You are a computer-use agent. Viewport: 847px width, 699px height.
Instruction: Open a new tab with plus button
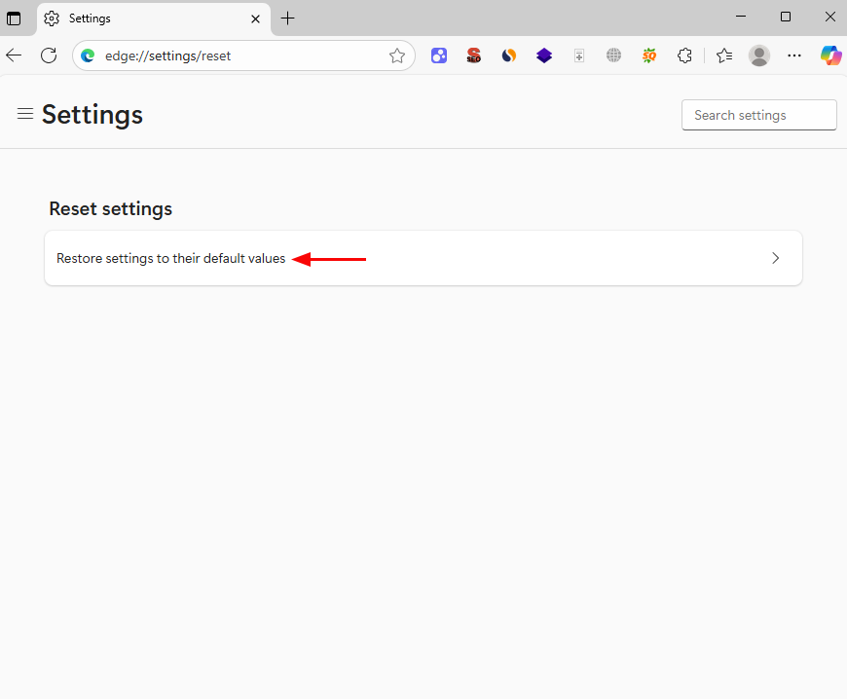[287, 18]
